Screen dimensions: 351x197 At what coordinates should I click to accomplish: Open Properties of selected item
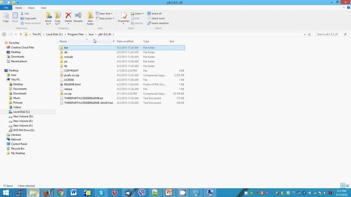123,18
